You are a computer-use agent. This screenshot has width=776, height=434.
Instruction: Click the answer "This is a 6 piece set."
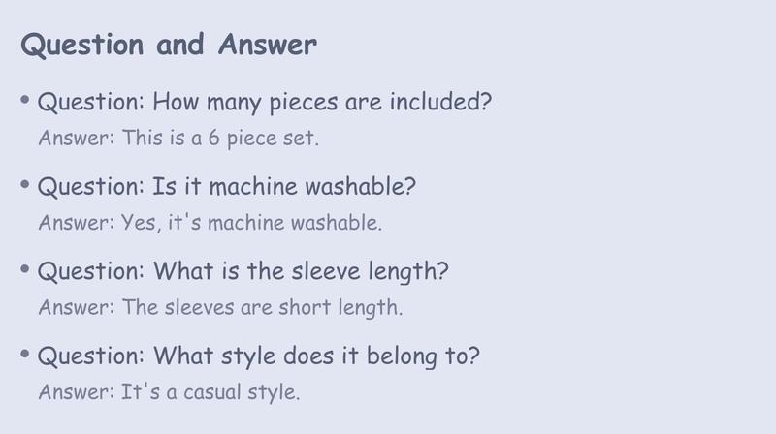click(220, 139)
